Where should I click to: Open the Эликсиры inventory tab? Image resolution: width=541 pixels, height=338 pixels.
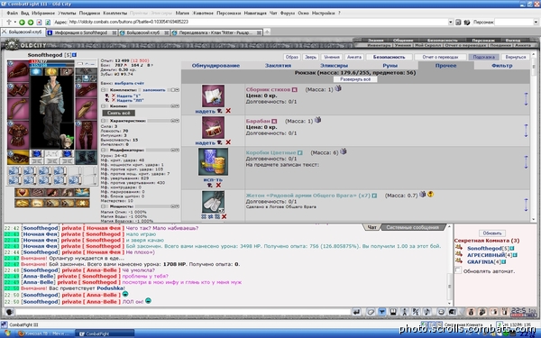(x=334, y=66)
